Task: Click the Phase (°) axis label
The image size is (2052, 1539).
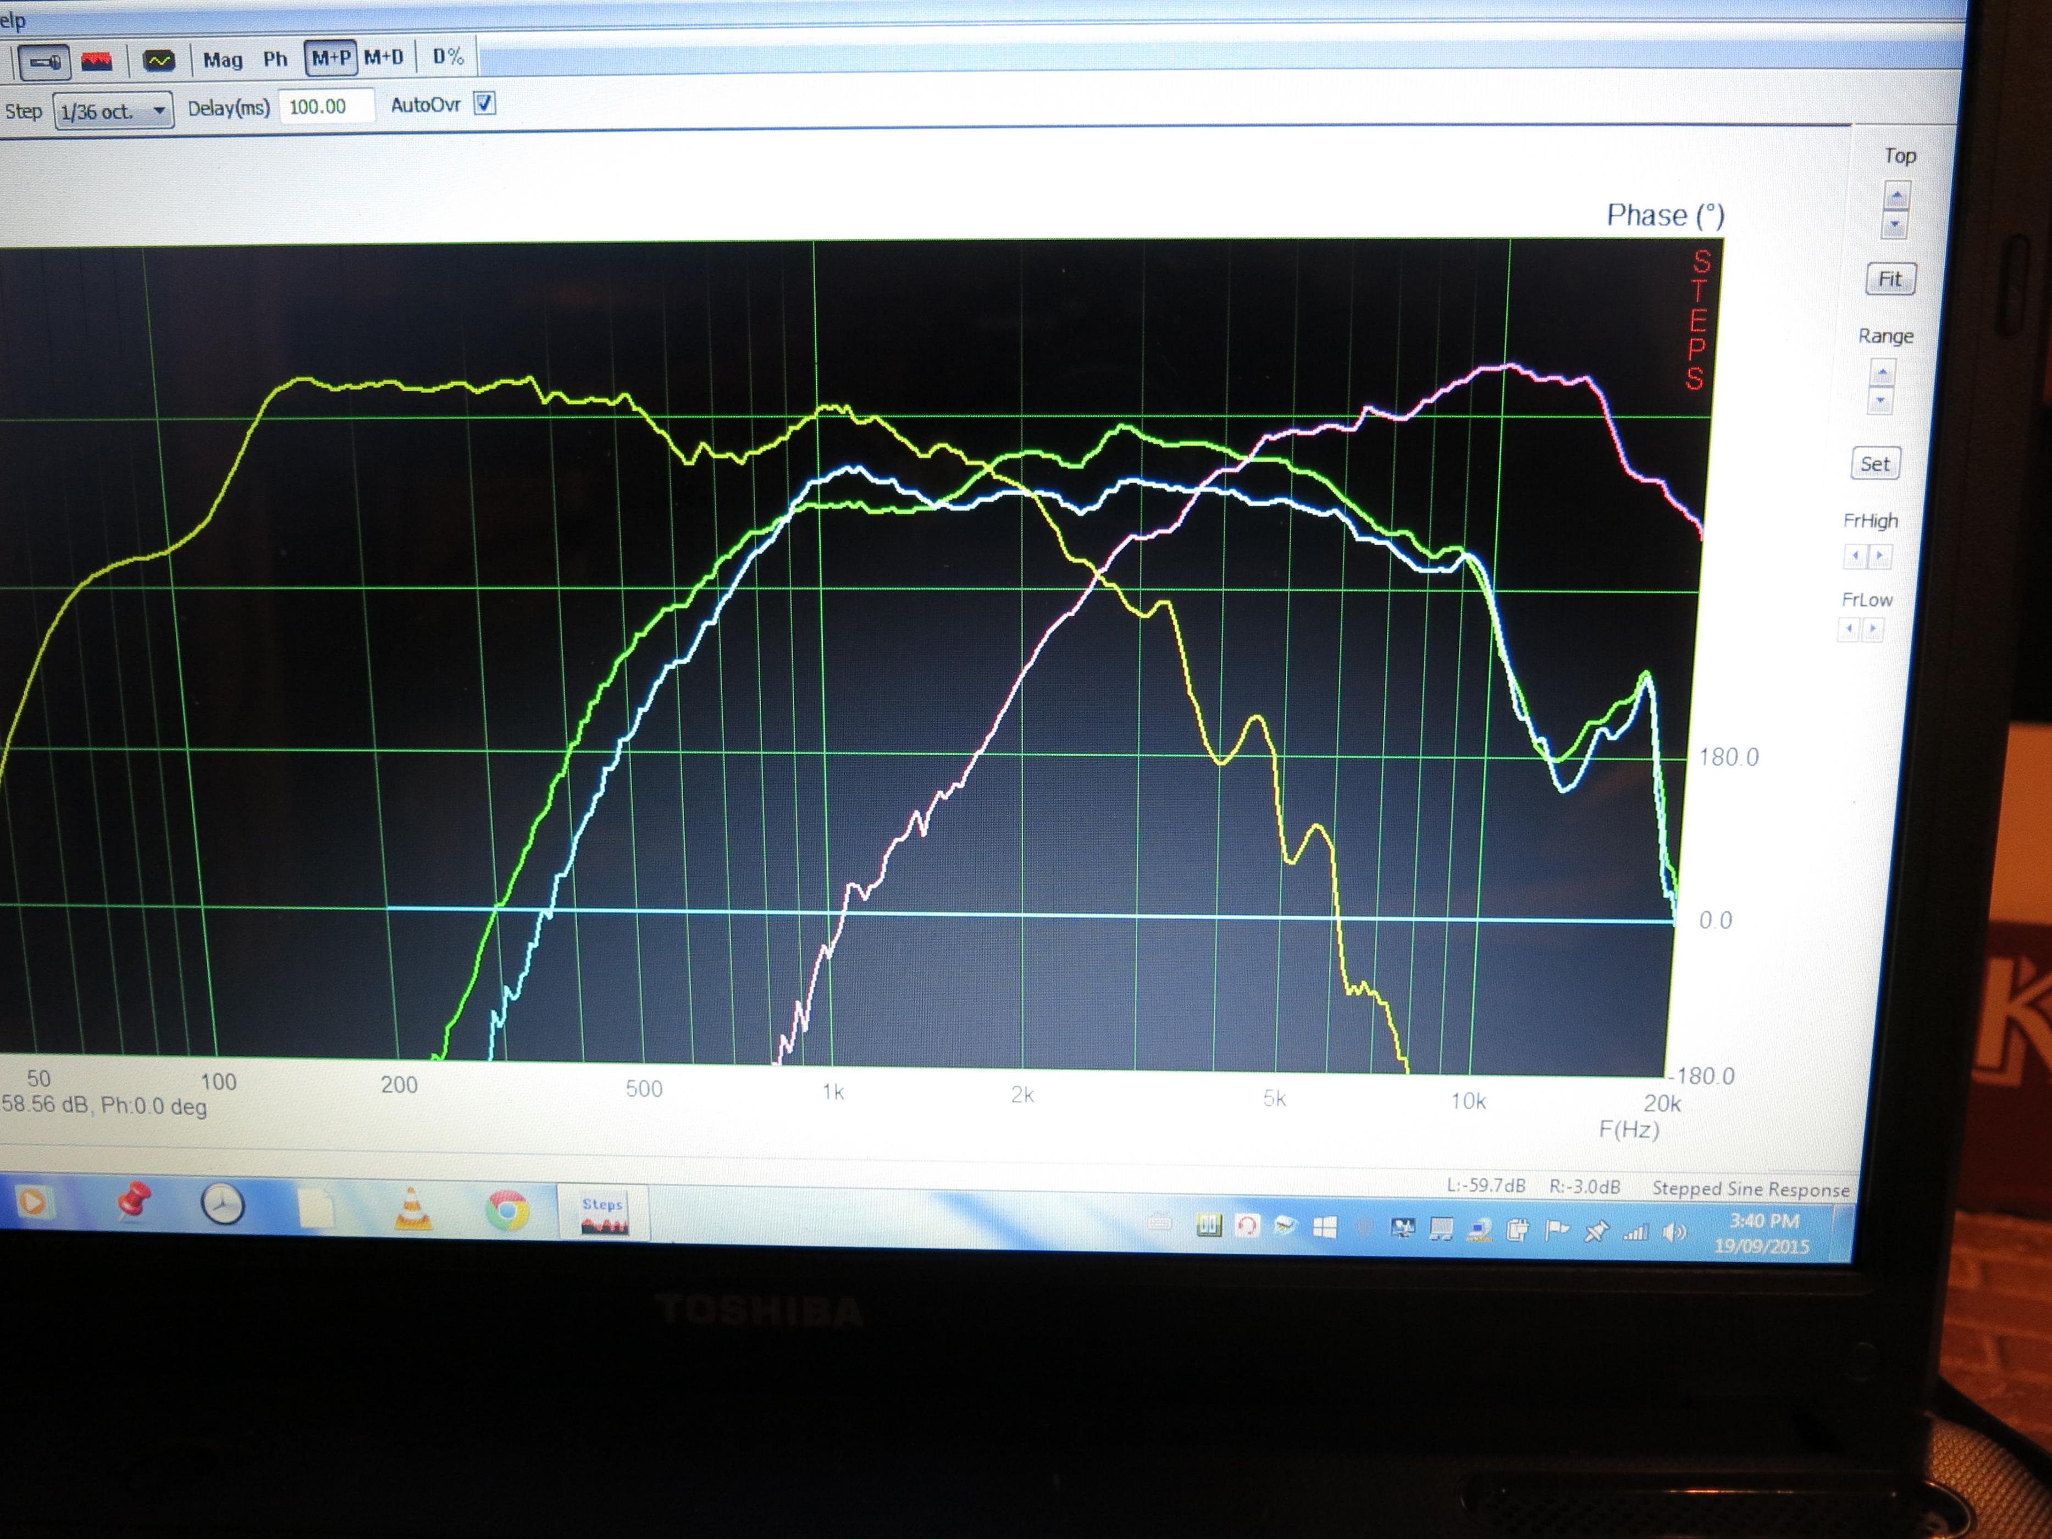Action: (x=1665, y=216)
